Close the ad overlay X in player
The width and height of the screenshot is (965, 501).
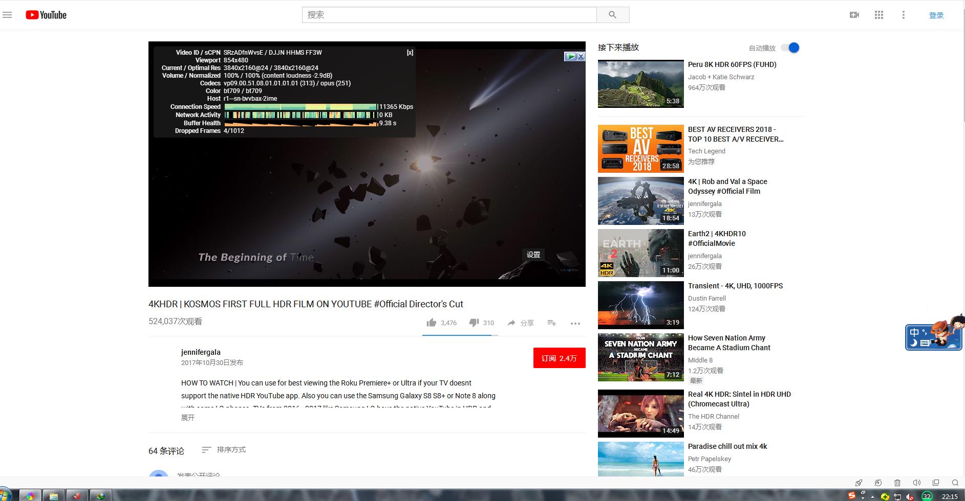click(x=581, y=56)
